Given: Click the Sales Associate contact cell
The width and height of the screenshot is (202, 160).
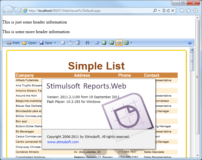Looking at the screenshot, I should [154, 152].
